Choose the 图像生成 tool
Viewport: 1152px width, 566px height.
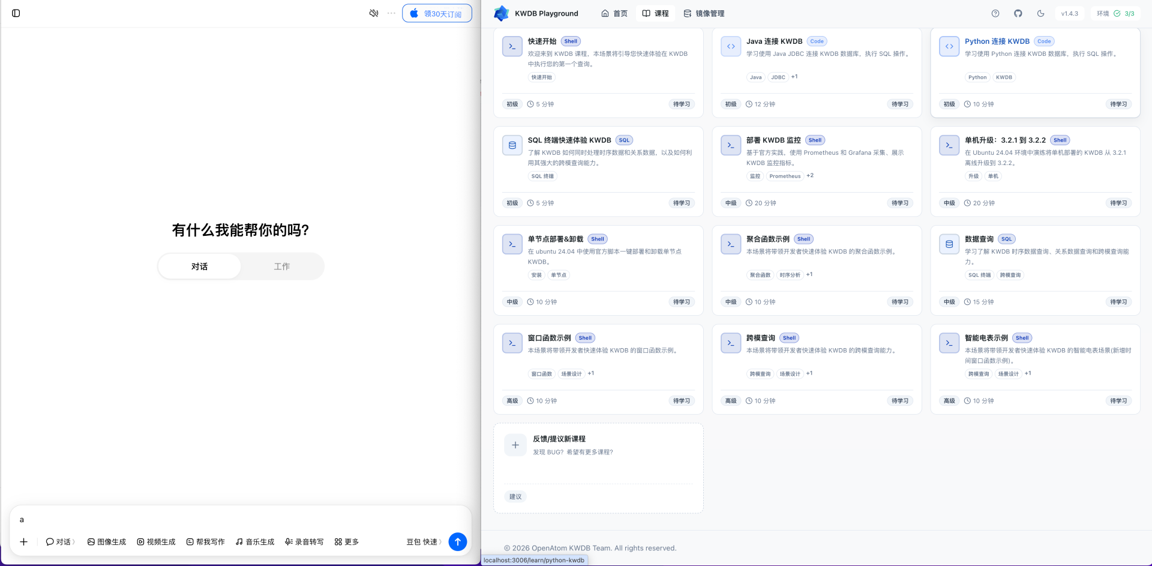click(x=107, y=542)
